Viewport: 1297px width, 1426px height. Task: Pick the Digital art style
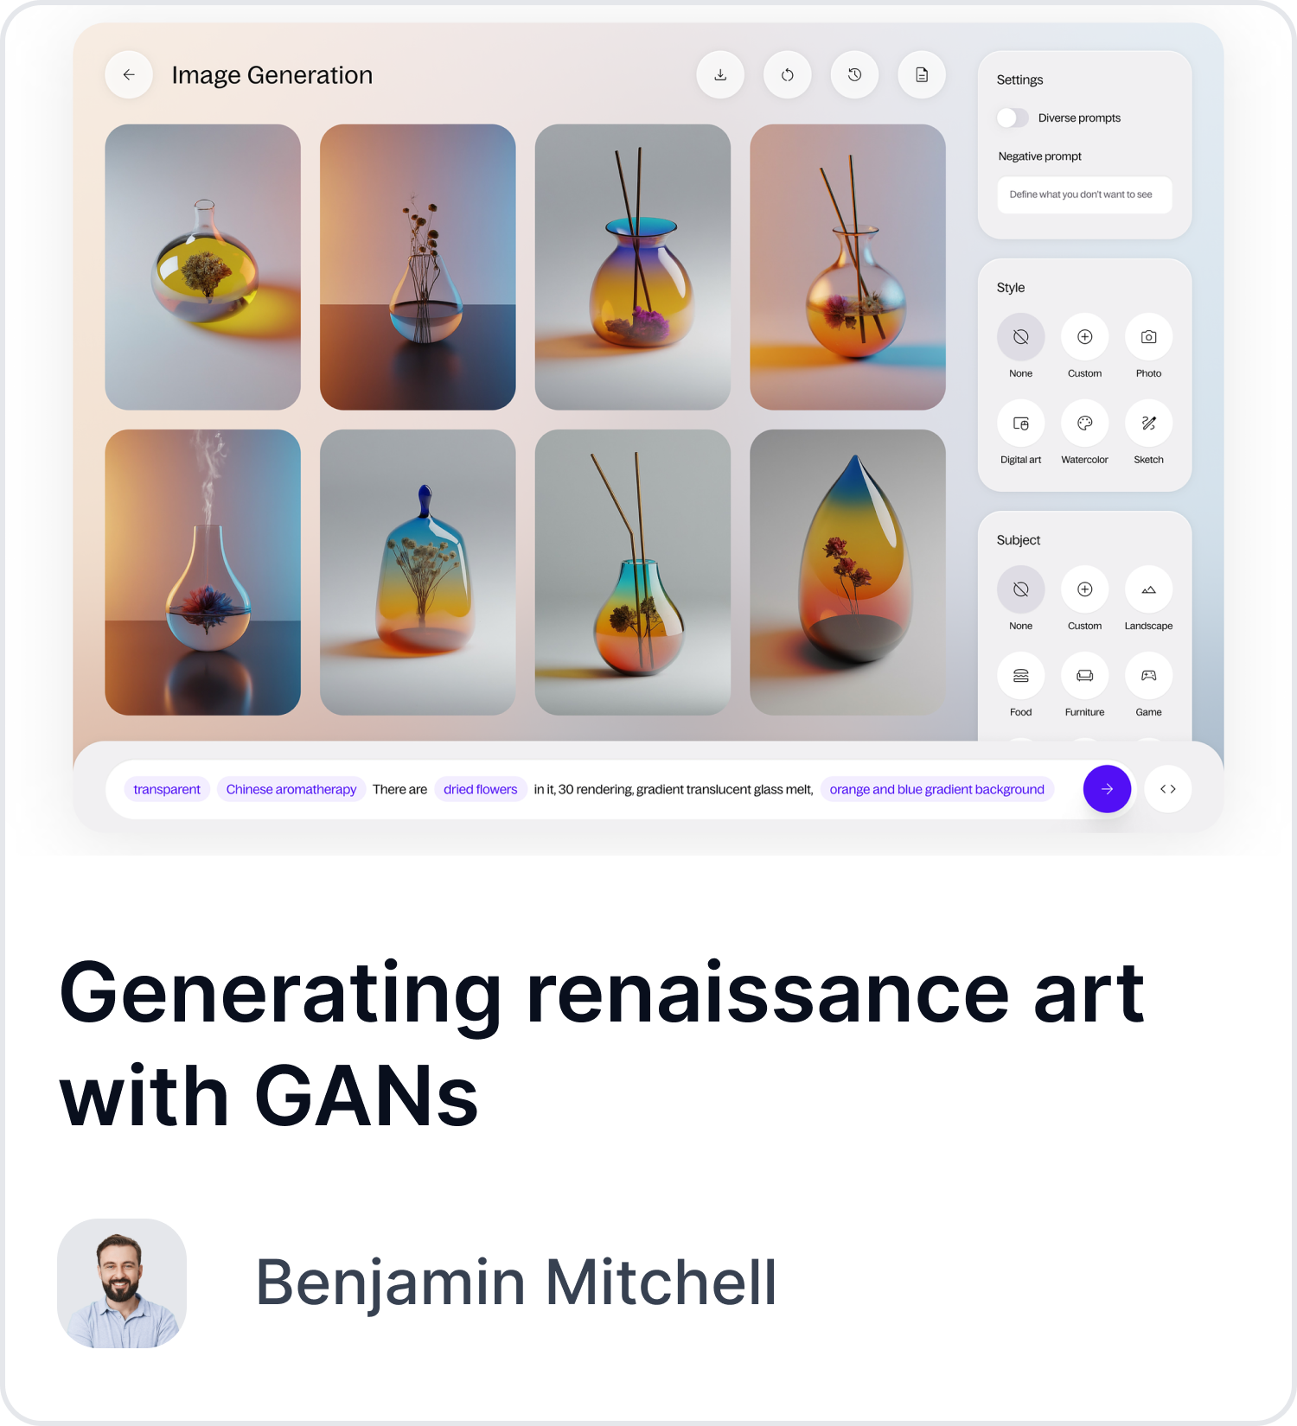[x=1021, y=423]
